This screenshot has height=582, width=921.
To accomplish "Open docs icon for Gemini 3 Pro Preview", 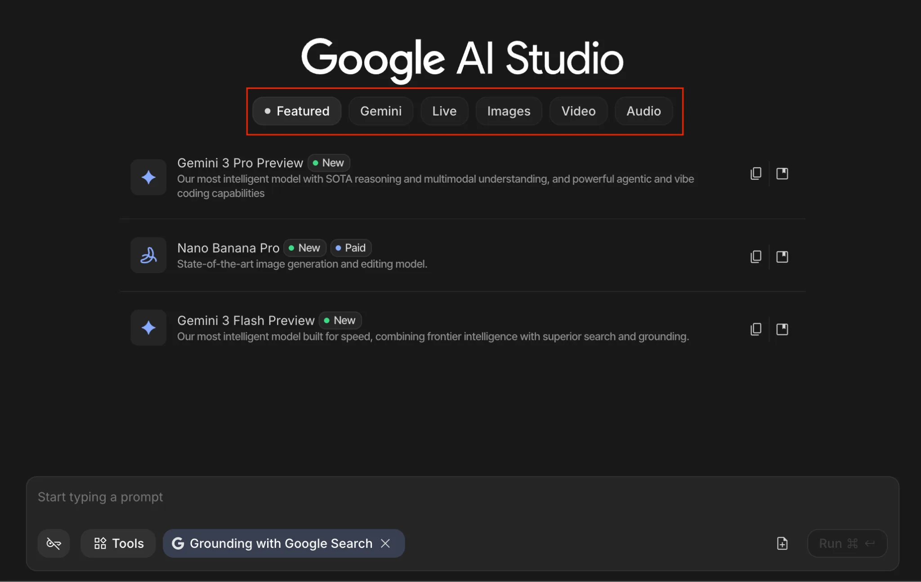I will click(782, 174).
